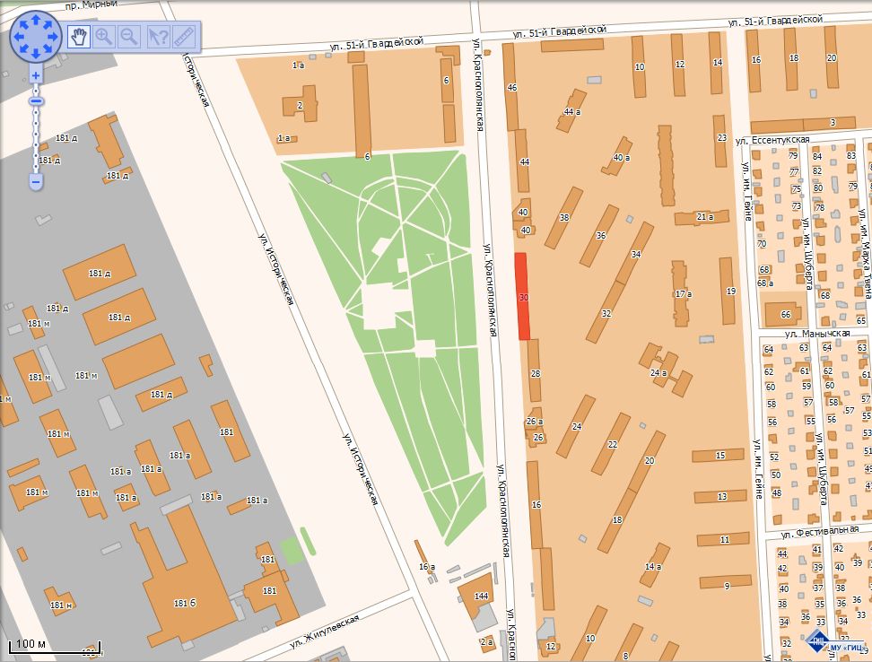
Task: Click the zoom slider handle
Action: point(36,101)
